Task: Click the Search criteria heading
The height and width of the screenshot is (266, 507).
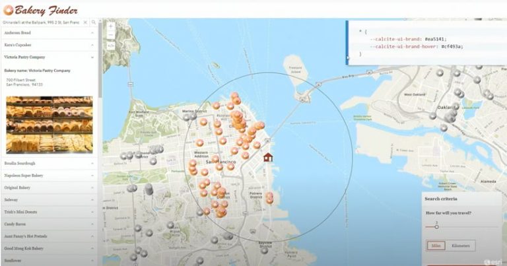Action: coord(441,199)
